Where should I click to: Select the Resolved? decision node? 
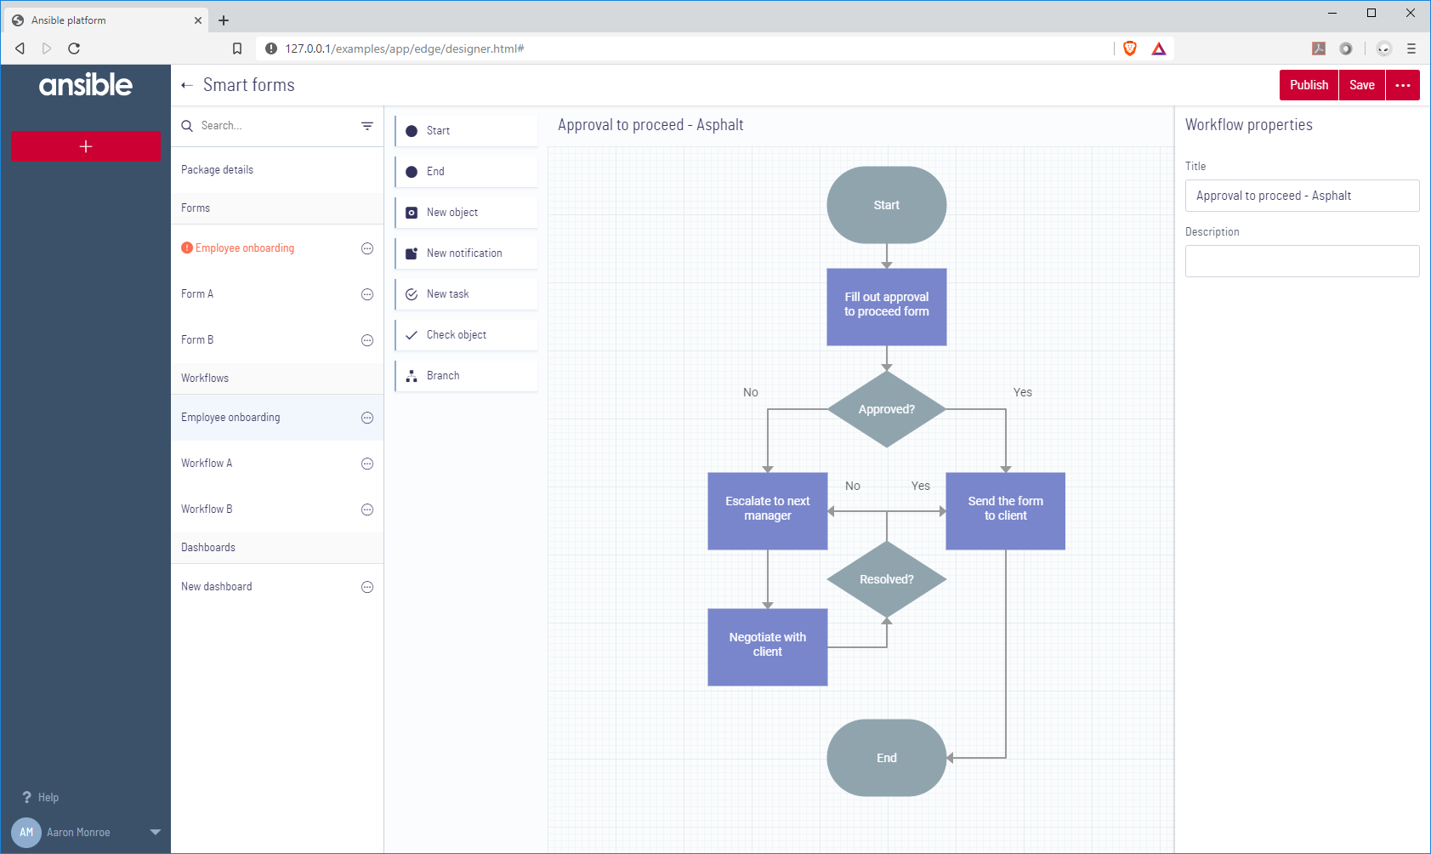tap(887, 579)
